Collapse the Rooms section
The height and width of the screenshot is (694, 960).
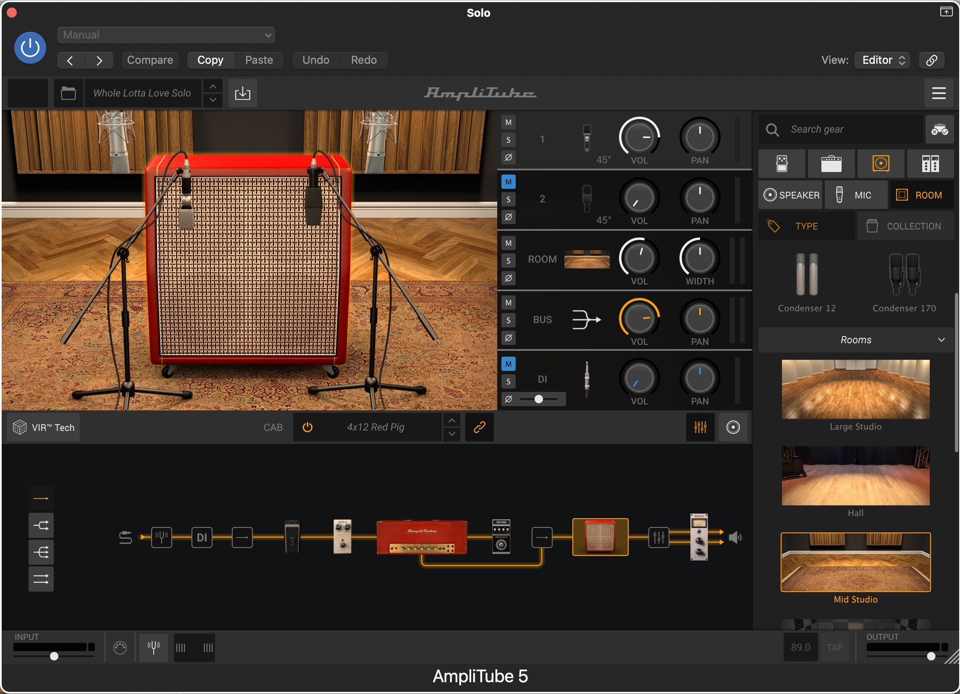point(856,340)
